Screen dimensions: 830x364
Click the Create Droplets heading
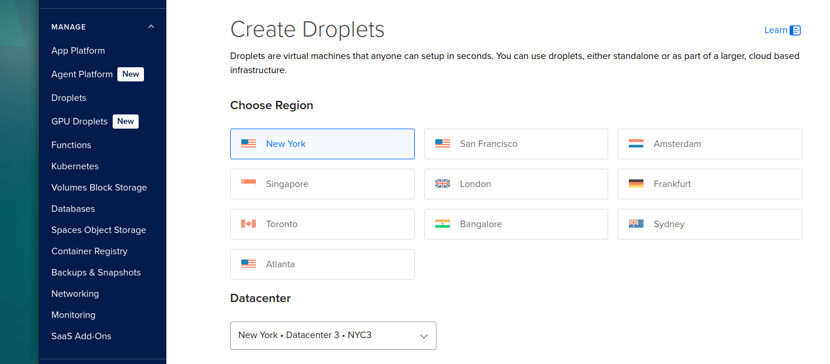tap(307, 29)
